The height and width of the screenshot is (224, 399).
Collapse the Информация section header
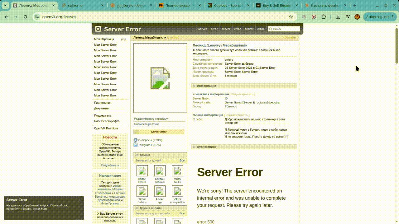pyautogui.click(x=243, y=86)
